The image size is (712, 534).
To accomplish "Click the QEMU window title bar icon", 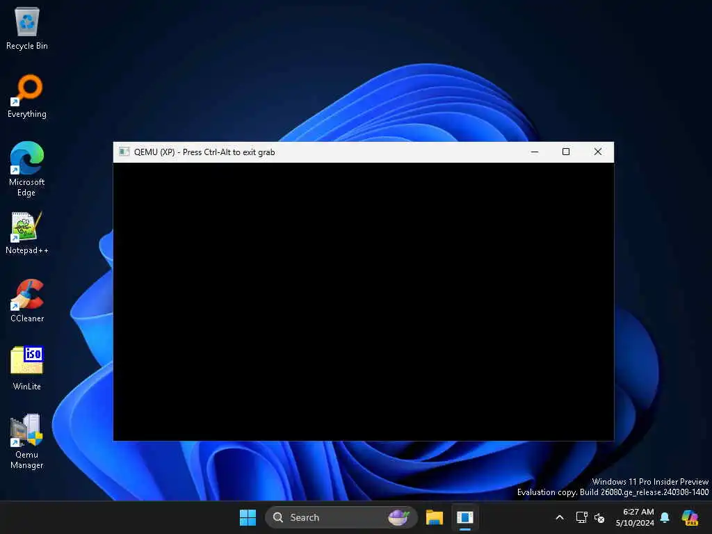I will tap(124, 152).
